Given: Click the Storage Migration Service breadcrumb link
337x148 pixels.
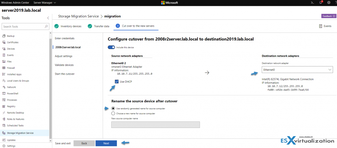Looking at the screenshot, I should [78, 16].
